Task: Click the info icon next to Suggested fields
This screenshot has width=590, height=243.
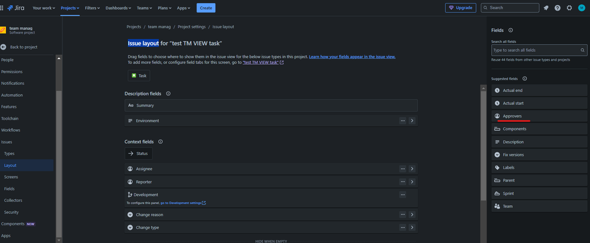Action: [x=524, y=78]
